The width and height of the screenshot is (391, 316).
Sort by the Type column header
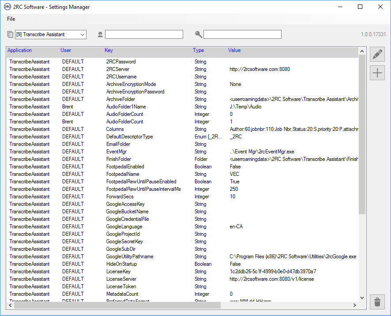pos(199,50)
